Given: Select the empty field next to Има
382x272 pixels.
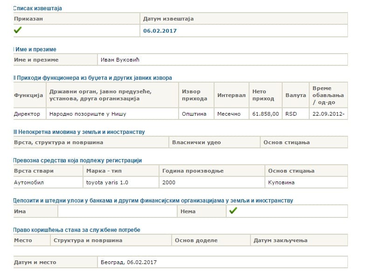Looking at the screenshot, I should coord(117,211).
